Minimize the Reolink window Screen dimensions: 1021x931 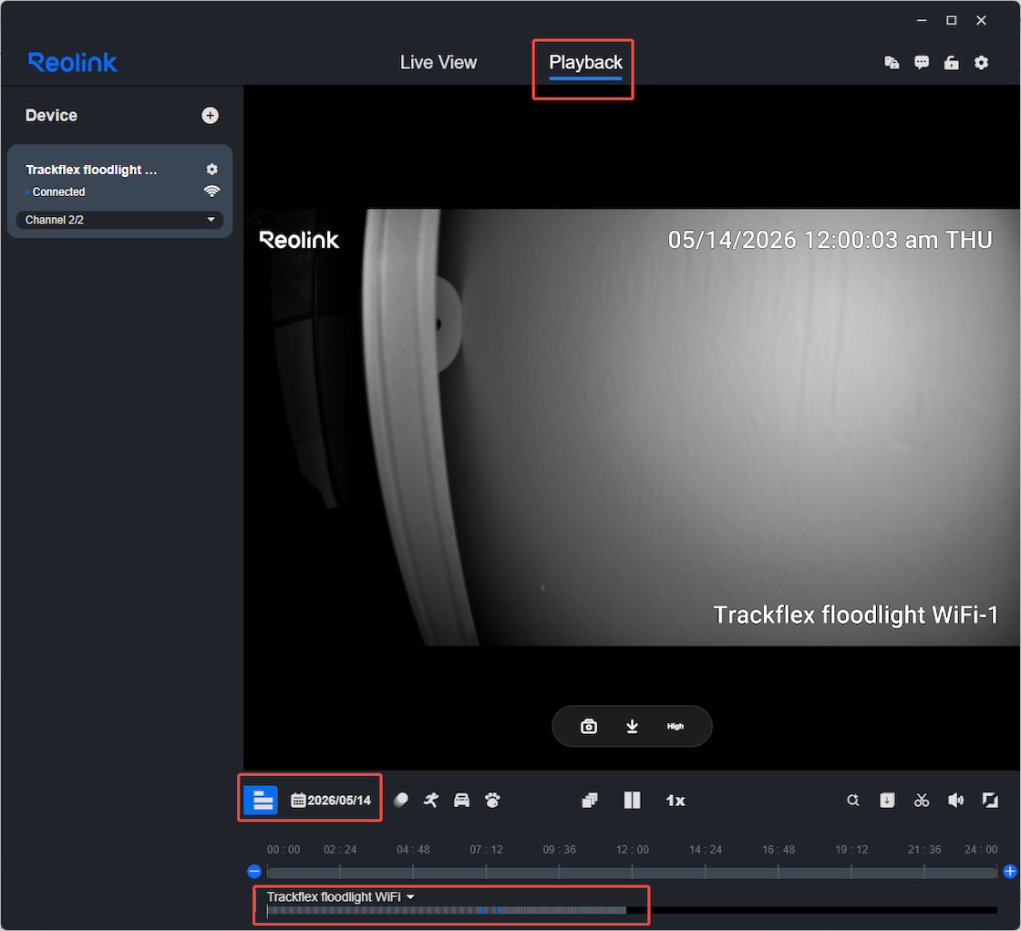pyautogui.click(x=922, y=20)
